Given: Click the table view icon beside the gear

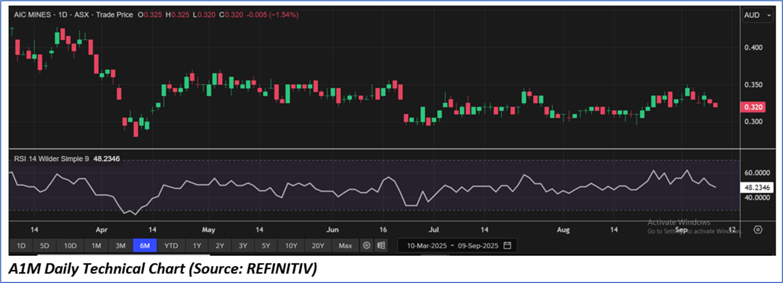Looking at the screenshot, I should 381,246.
